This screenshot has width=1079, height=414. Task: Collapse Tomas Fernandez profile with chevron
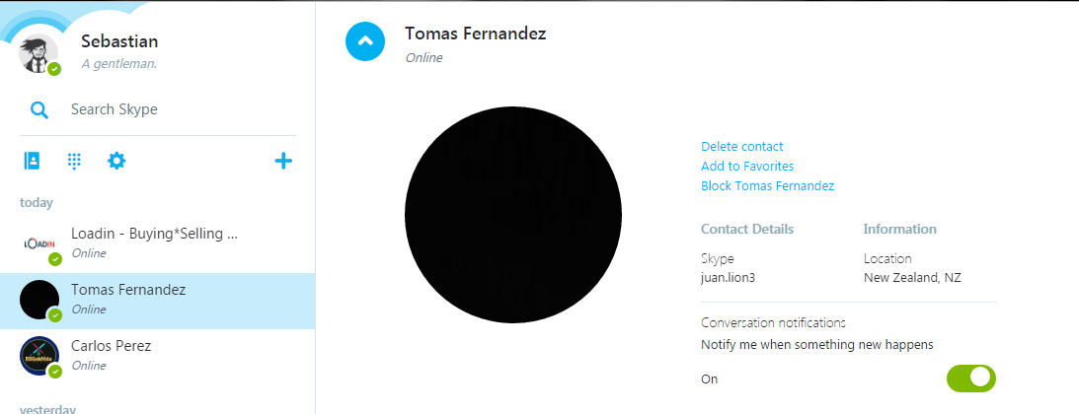pyautogui.click(x=365, y=41)
